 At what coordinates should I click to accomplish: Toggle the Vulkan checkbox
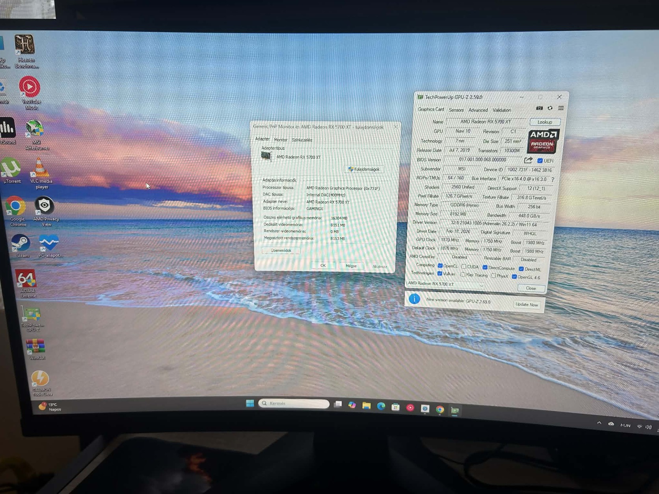(439, 273)
